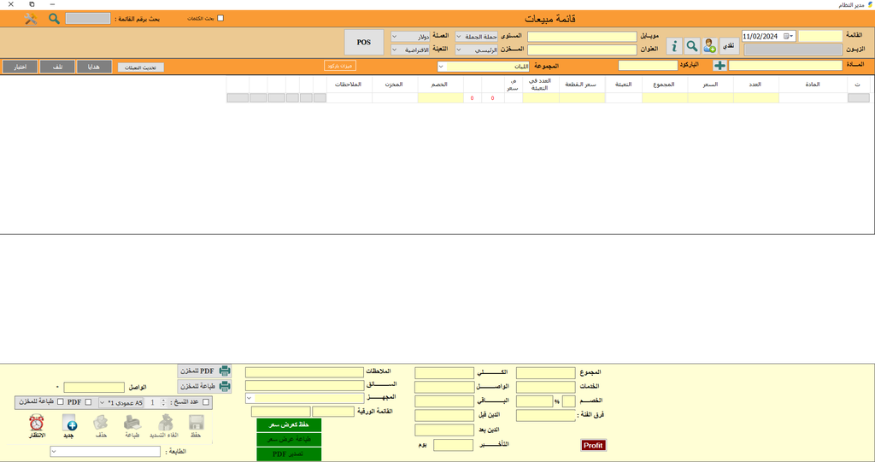Expand the المجموعة group dropdown
This screenshot has width=875, height=462.
point(441,66)
